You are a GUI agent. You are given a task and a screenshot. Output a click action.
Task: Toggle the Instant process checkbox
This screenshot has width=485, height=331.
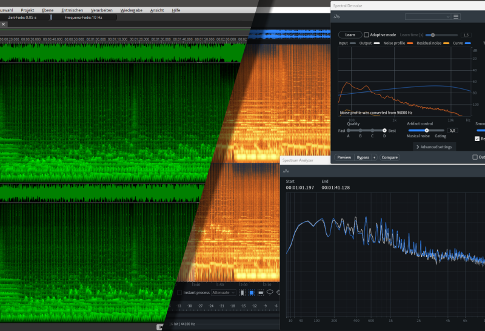[x=179, y=292]
